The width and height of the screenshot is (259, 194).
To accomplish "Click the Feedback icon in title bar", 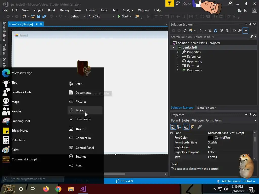I will 178,4.
